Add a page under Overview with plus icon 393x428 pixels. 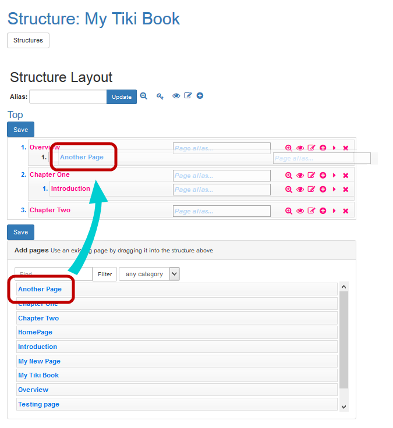point(323,148)
